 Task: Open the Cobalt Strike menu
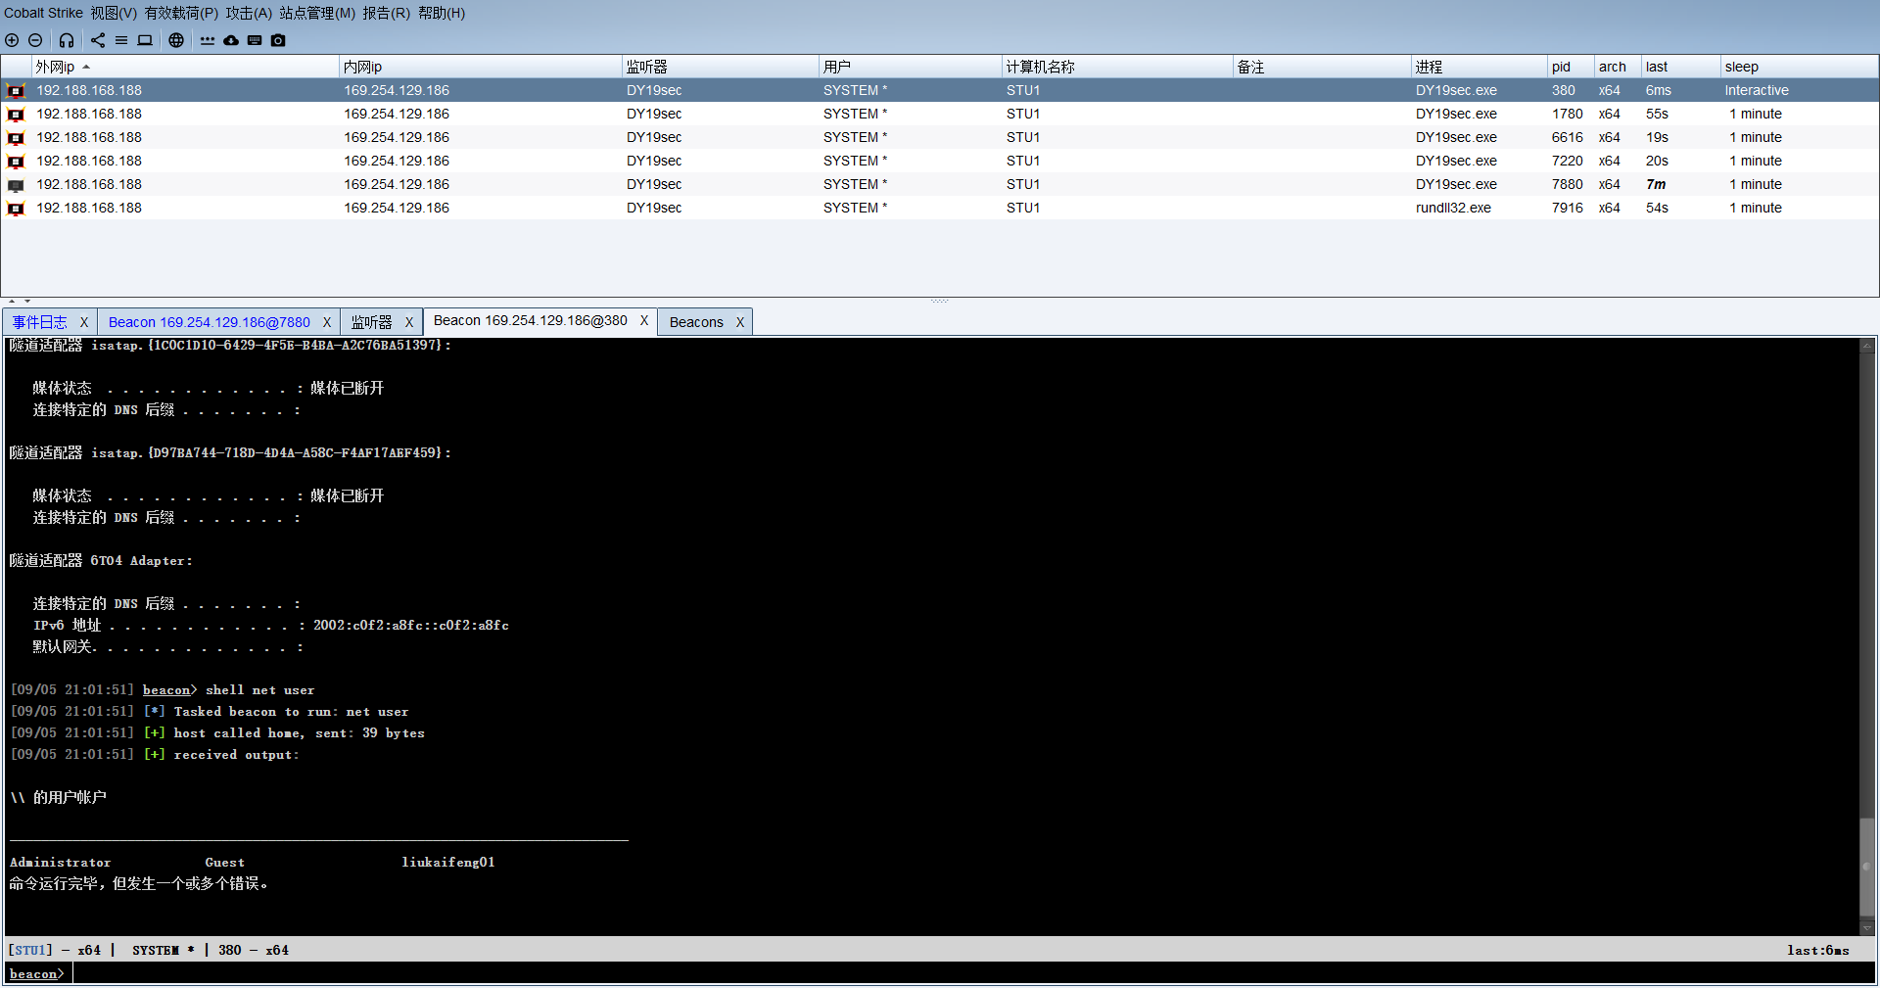tap(43, 13)
